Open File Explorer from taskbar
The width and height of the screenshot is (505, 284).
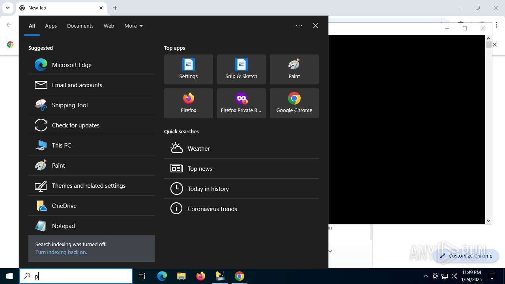coord(181,276)
